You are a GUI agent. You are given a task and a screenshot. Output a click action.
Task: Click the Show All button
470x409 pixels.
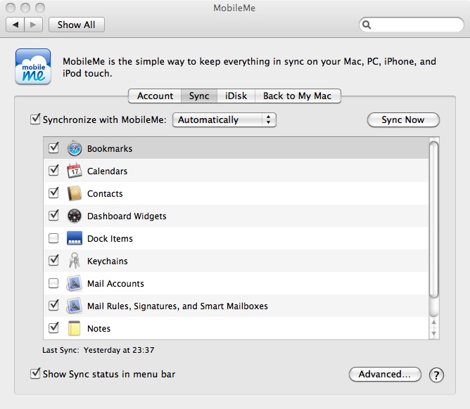77,25
